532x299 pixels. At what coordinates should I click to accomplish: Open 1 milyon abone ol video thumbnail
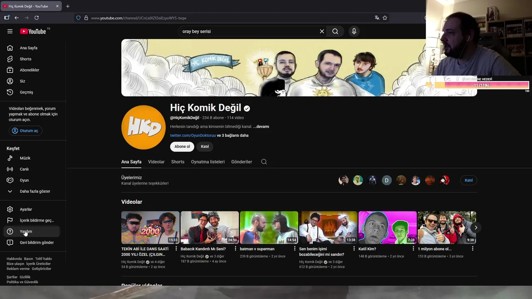[447, 228]
